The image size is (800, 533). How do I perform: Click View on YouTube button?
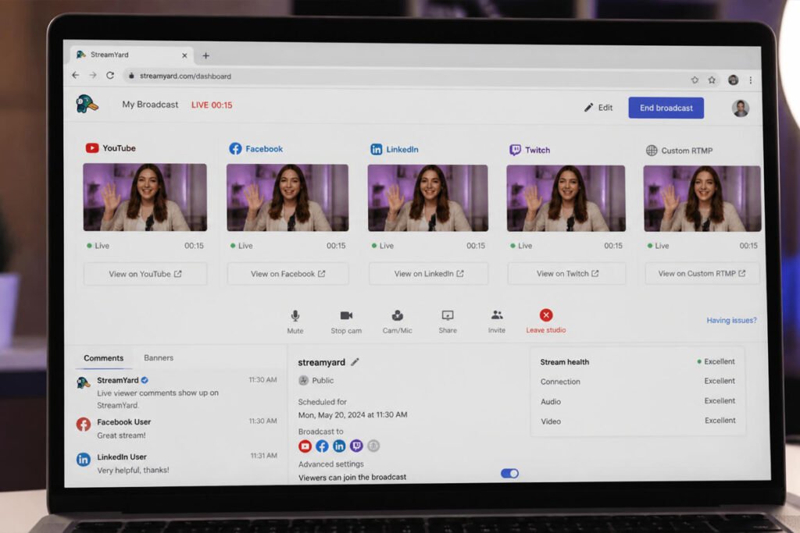click(145, 274)
